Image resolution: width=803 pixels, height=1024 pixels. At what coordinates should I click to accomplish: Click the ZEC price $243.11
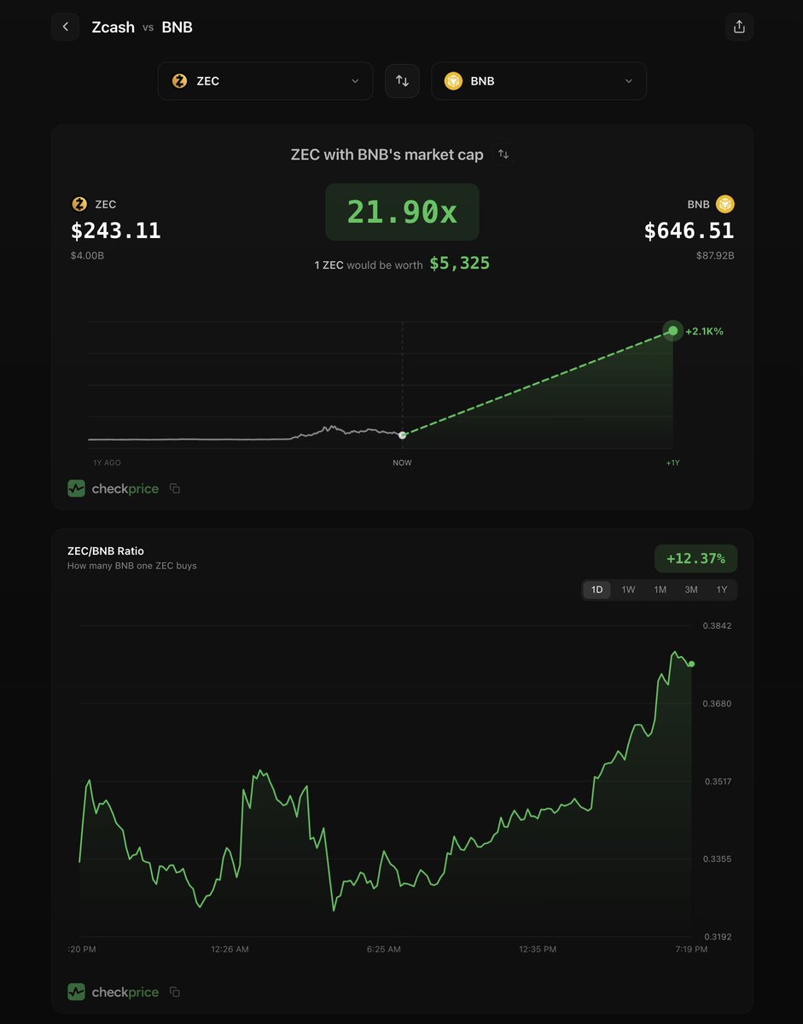116,230
